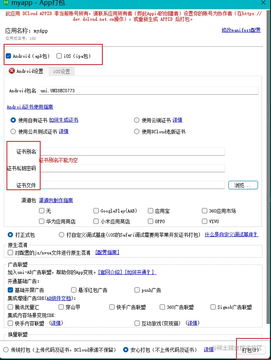Screen dimensions: 271x360
Task: Check the 应用宝 checkbox
Action: pos(150,210)
